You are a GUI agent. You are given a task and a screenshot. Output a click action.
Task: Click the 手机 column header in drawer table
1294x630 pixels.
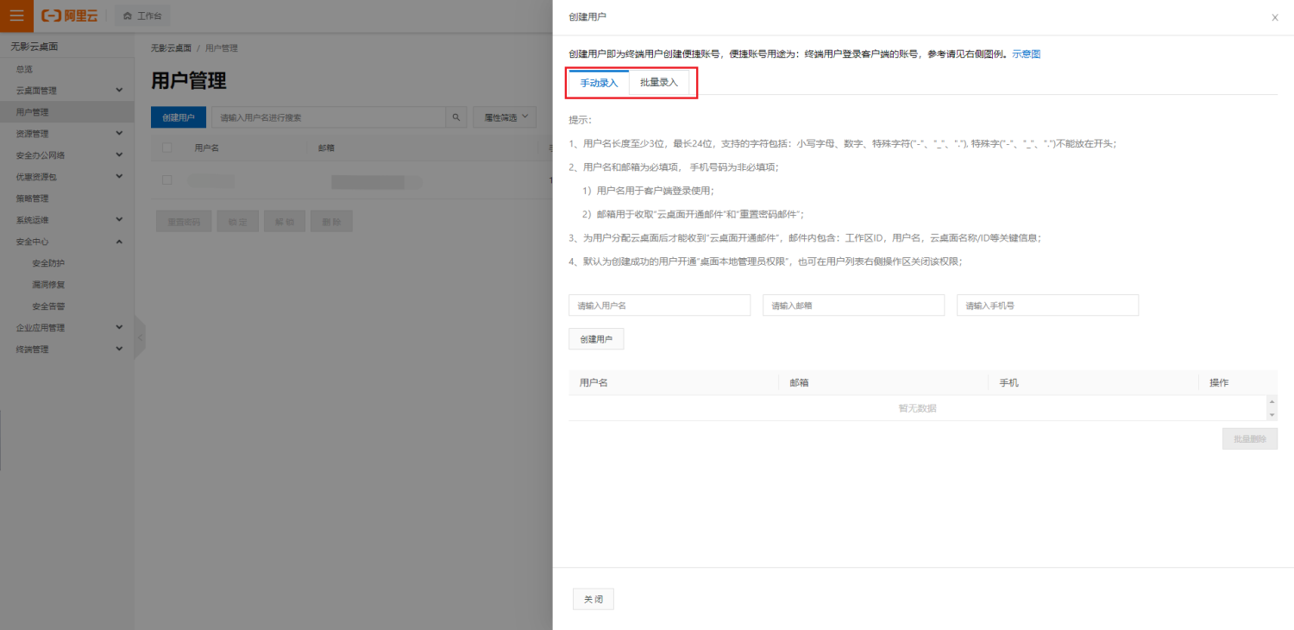tap(1008, 382)
